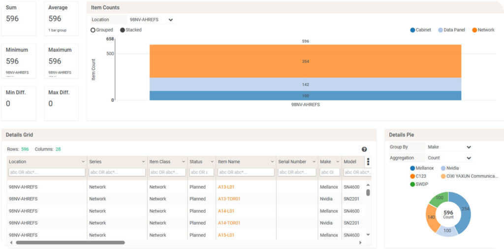The width and height of the screenshot is (504, 249).
Task: Click the help question mark icon
Action: point(364,149)
